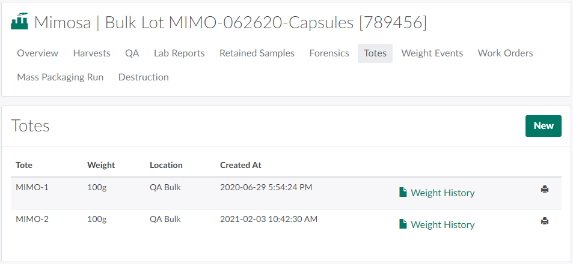Show the Weight Events tab

tap(432, 53)
